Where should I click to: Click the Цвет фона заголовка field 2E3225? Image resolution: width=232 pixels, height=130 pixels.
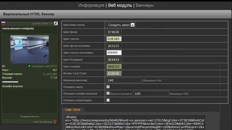point(114,46)
